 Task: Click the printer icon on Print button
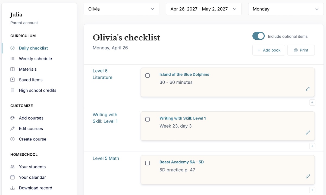tap(296, 50)
